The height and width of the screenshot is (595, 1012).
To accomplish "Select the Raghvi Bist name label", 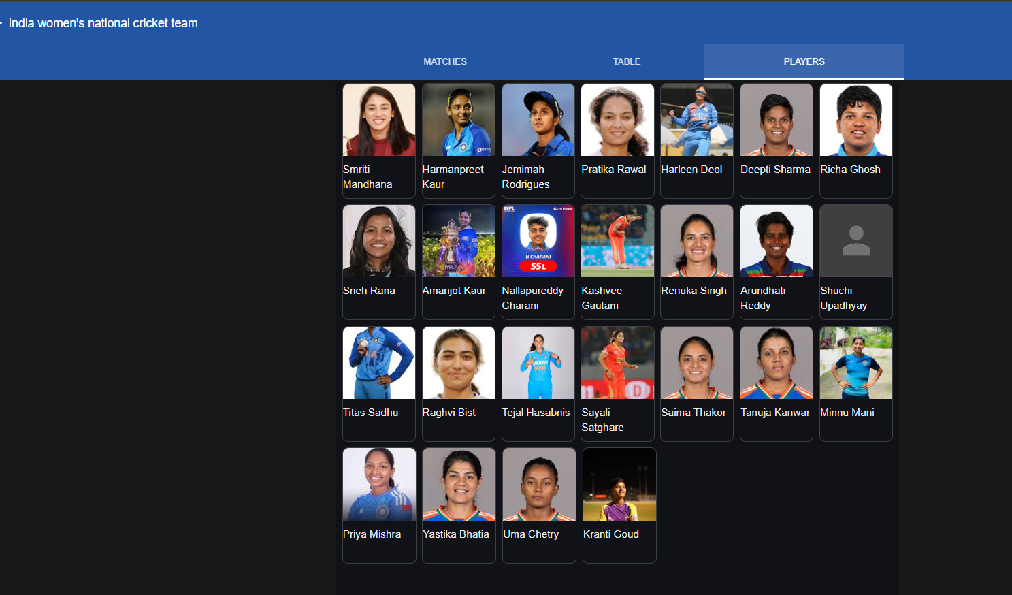I will (x=448, y=413).
